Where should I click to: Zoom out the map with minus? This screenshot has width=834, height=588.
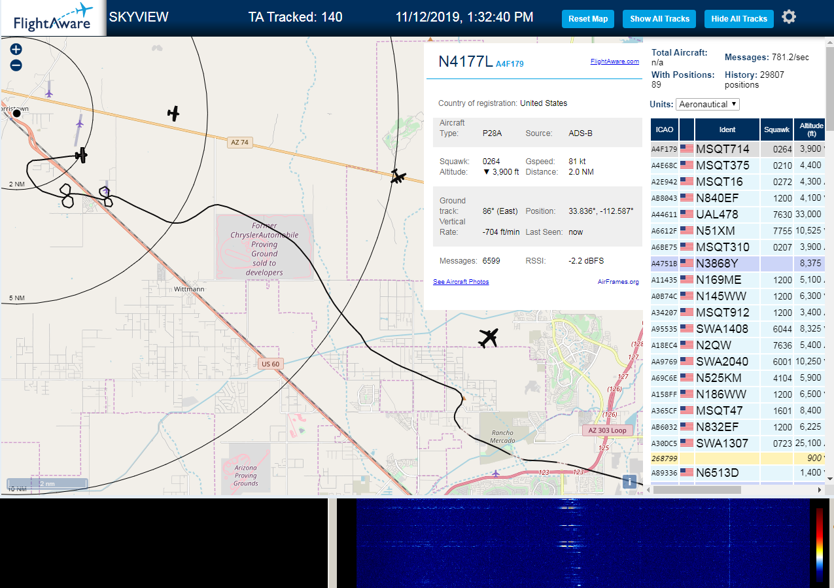(x=16, y=65)
